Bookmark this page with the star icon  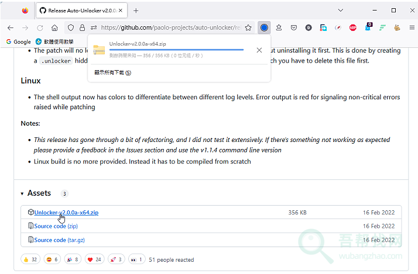248,27
